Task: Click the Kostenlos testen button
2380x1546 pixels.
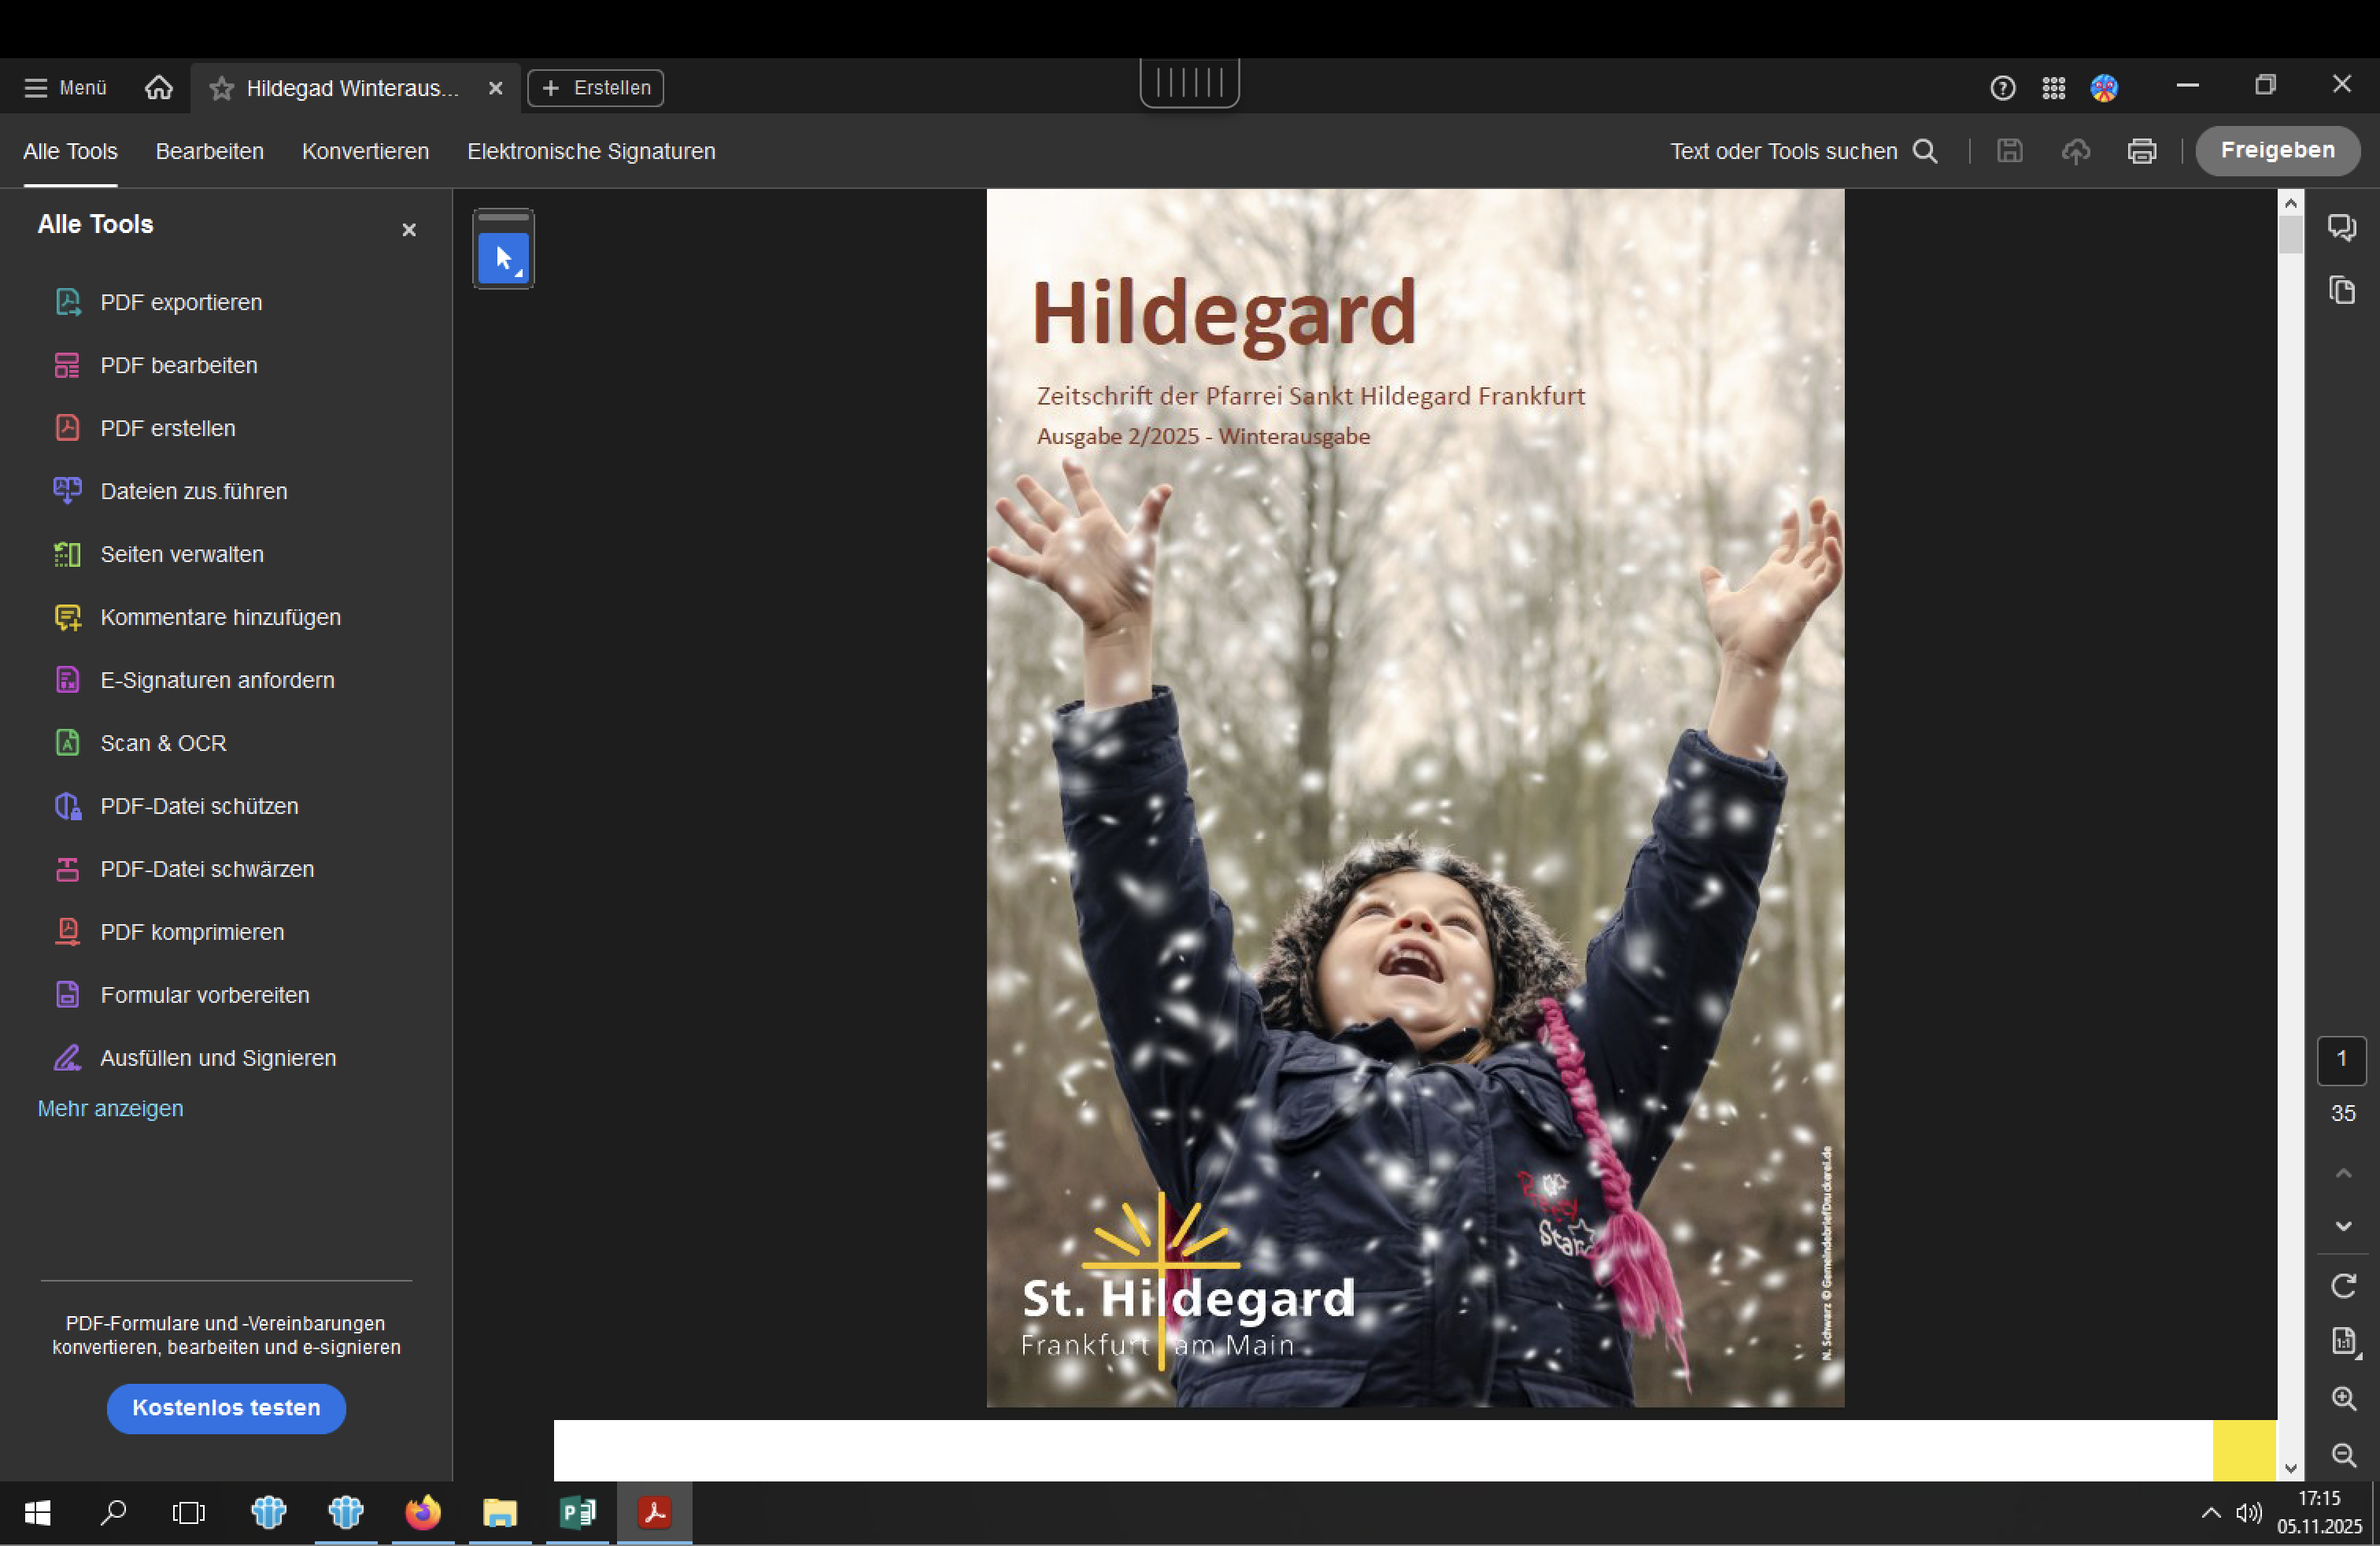Action: tap(226, 1408)
